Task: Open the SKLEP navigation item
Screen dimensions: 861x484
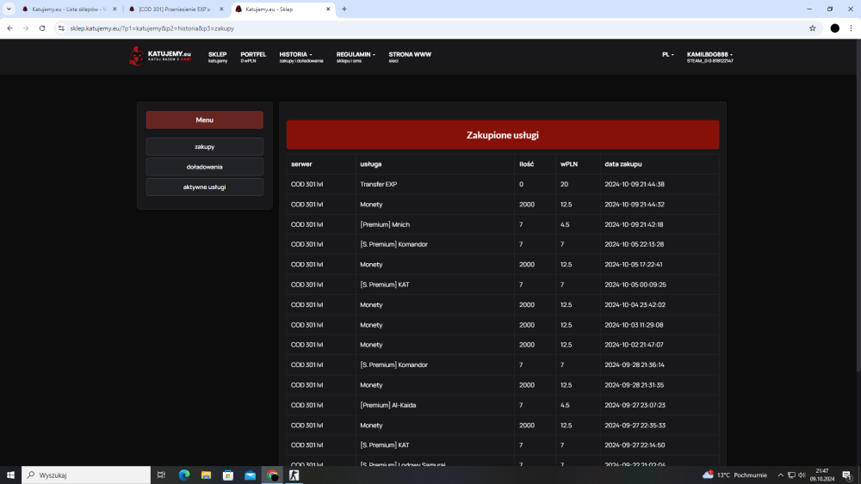Action: coord(218,57)
